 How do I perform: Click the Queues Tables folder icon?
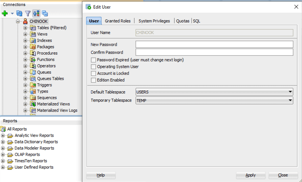coord(33,79)
